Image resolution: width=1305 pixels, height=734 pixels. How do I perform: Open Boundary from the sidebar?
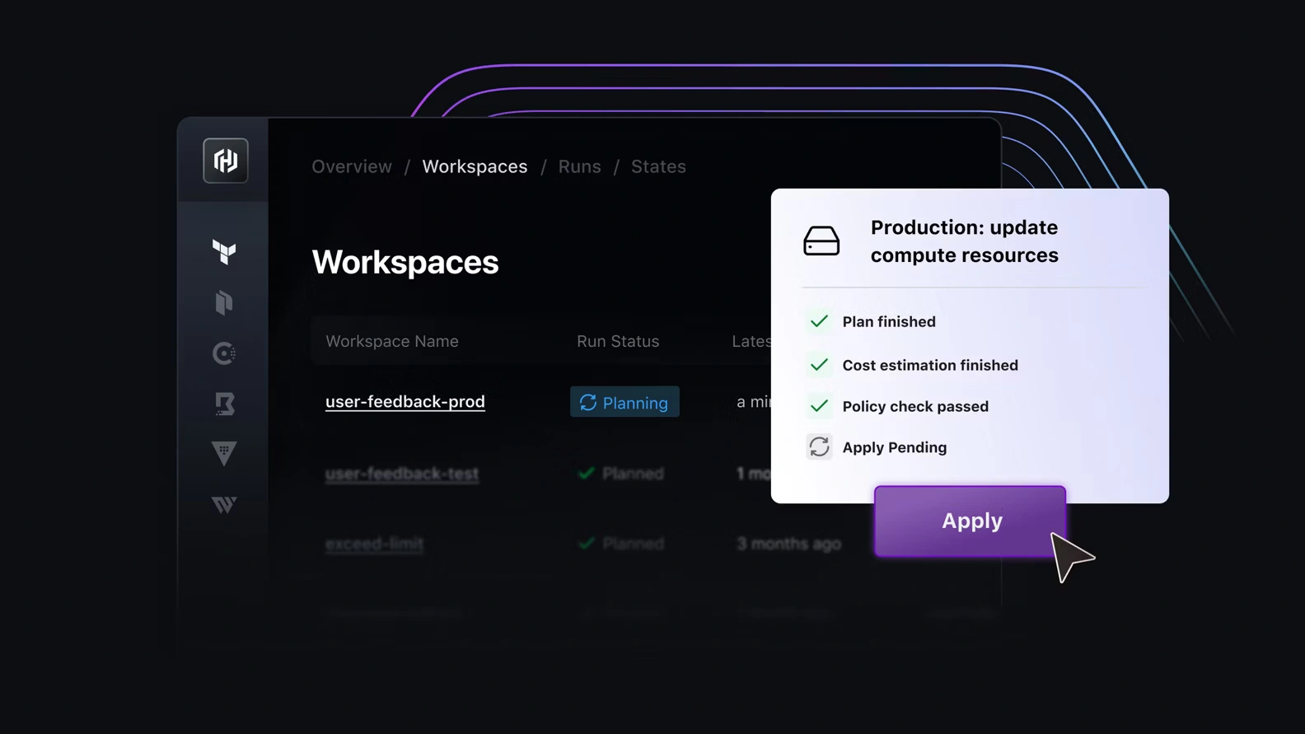click(224, 404)
